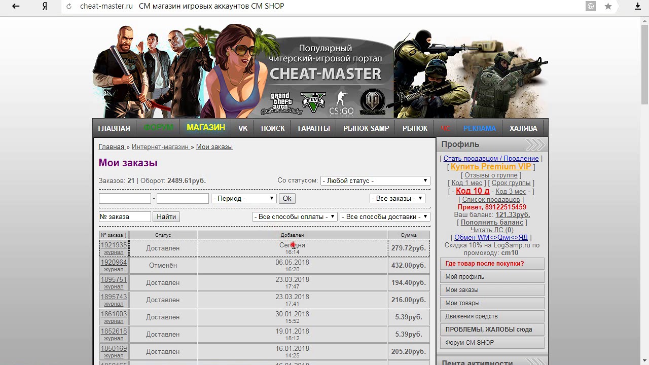This screenshot has height=365, width=649.
Task: Open order 1921935
Action: click(114, 245)
